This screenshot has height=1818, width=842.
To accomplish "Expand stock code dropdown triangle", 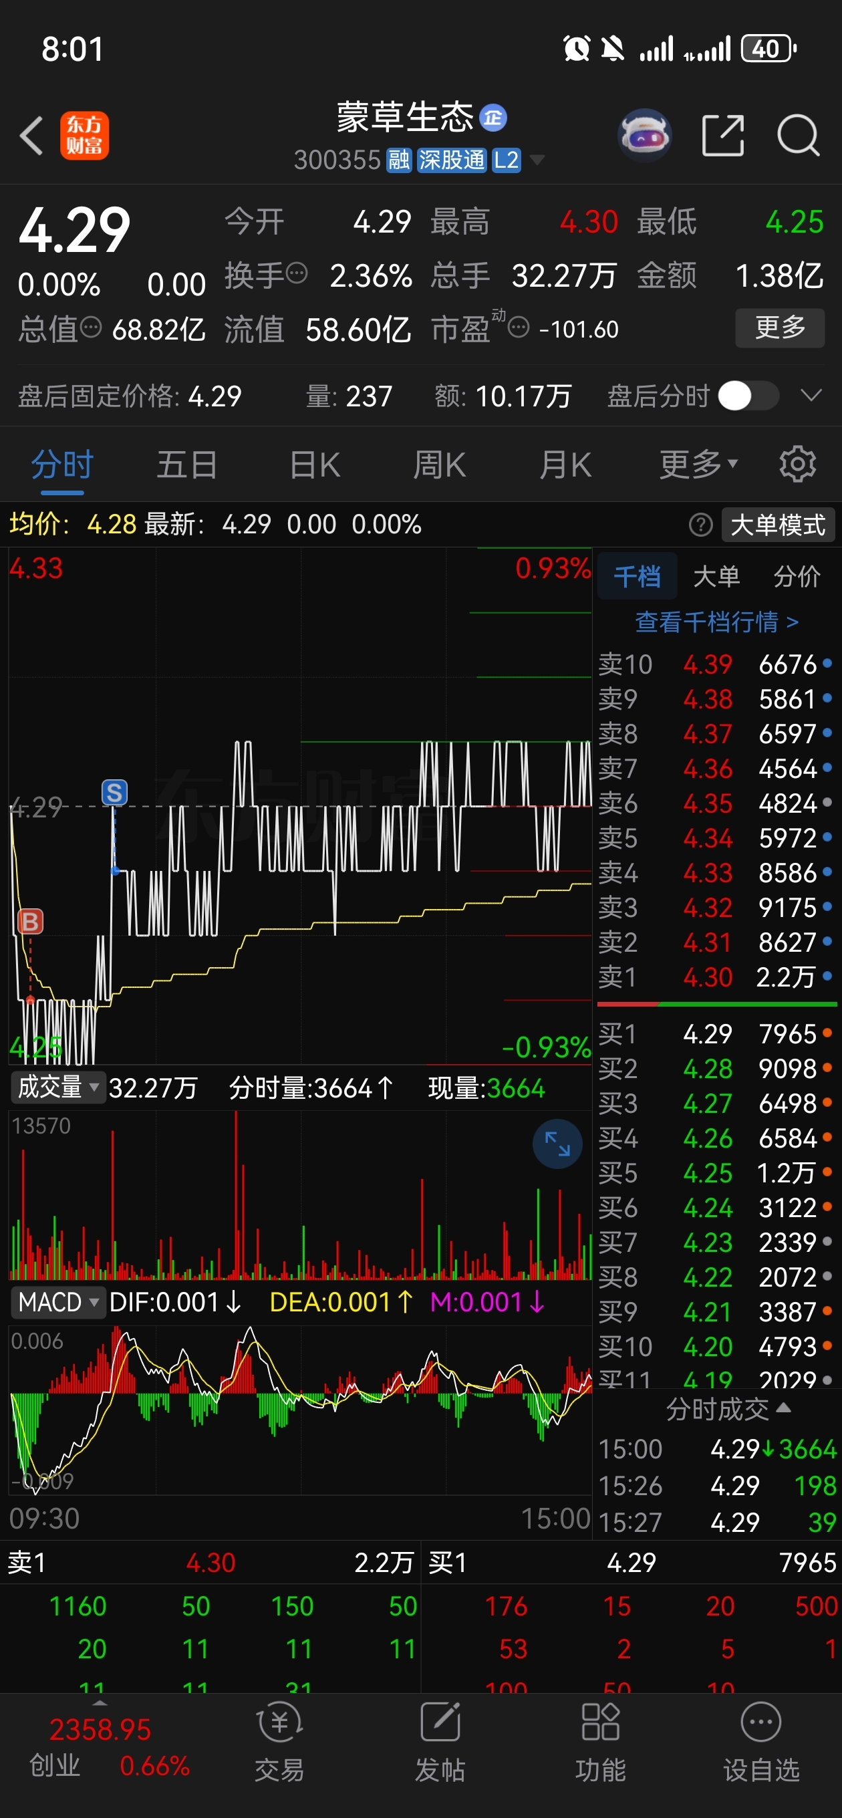I will [537, 161].
